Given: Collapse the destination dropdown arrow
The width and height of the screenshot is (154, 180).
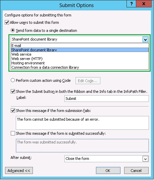Looking at the screenshot, I should 145,40.
